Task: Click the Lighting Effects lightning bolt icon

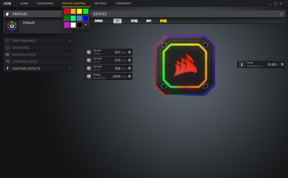Action: point(8,69)
